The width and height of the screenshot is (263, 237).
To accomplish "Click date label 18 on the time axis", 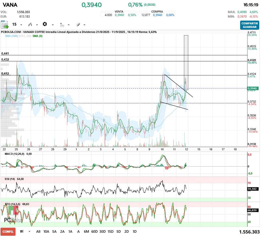I will (235, 149).
